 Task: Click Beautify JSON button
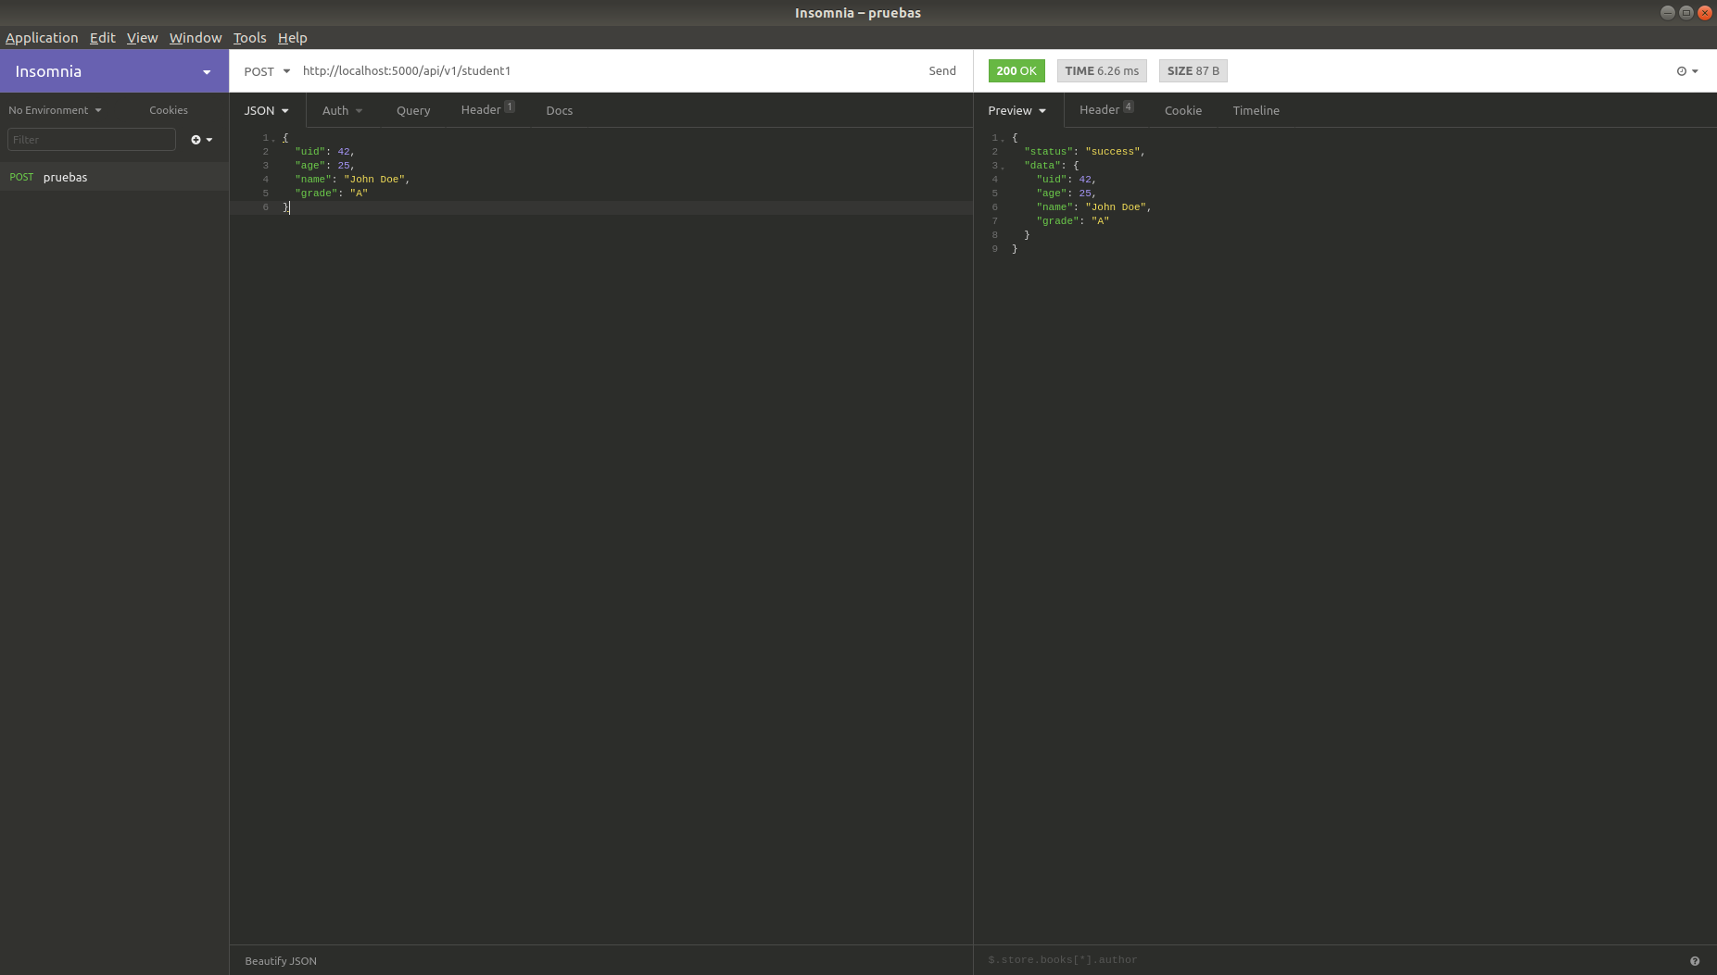pos(281,961)
